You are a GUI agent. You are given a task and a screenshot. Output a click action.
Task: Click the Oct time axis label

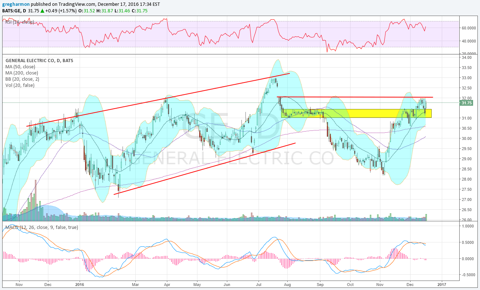[x=351, y=285]
